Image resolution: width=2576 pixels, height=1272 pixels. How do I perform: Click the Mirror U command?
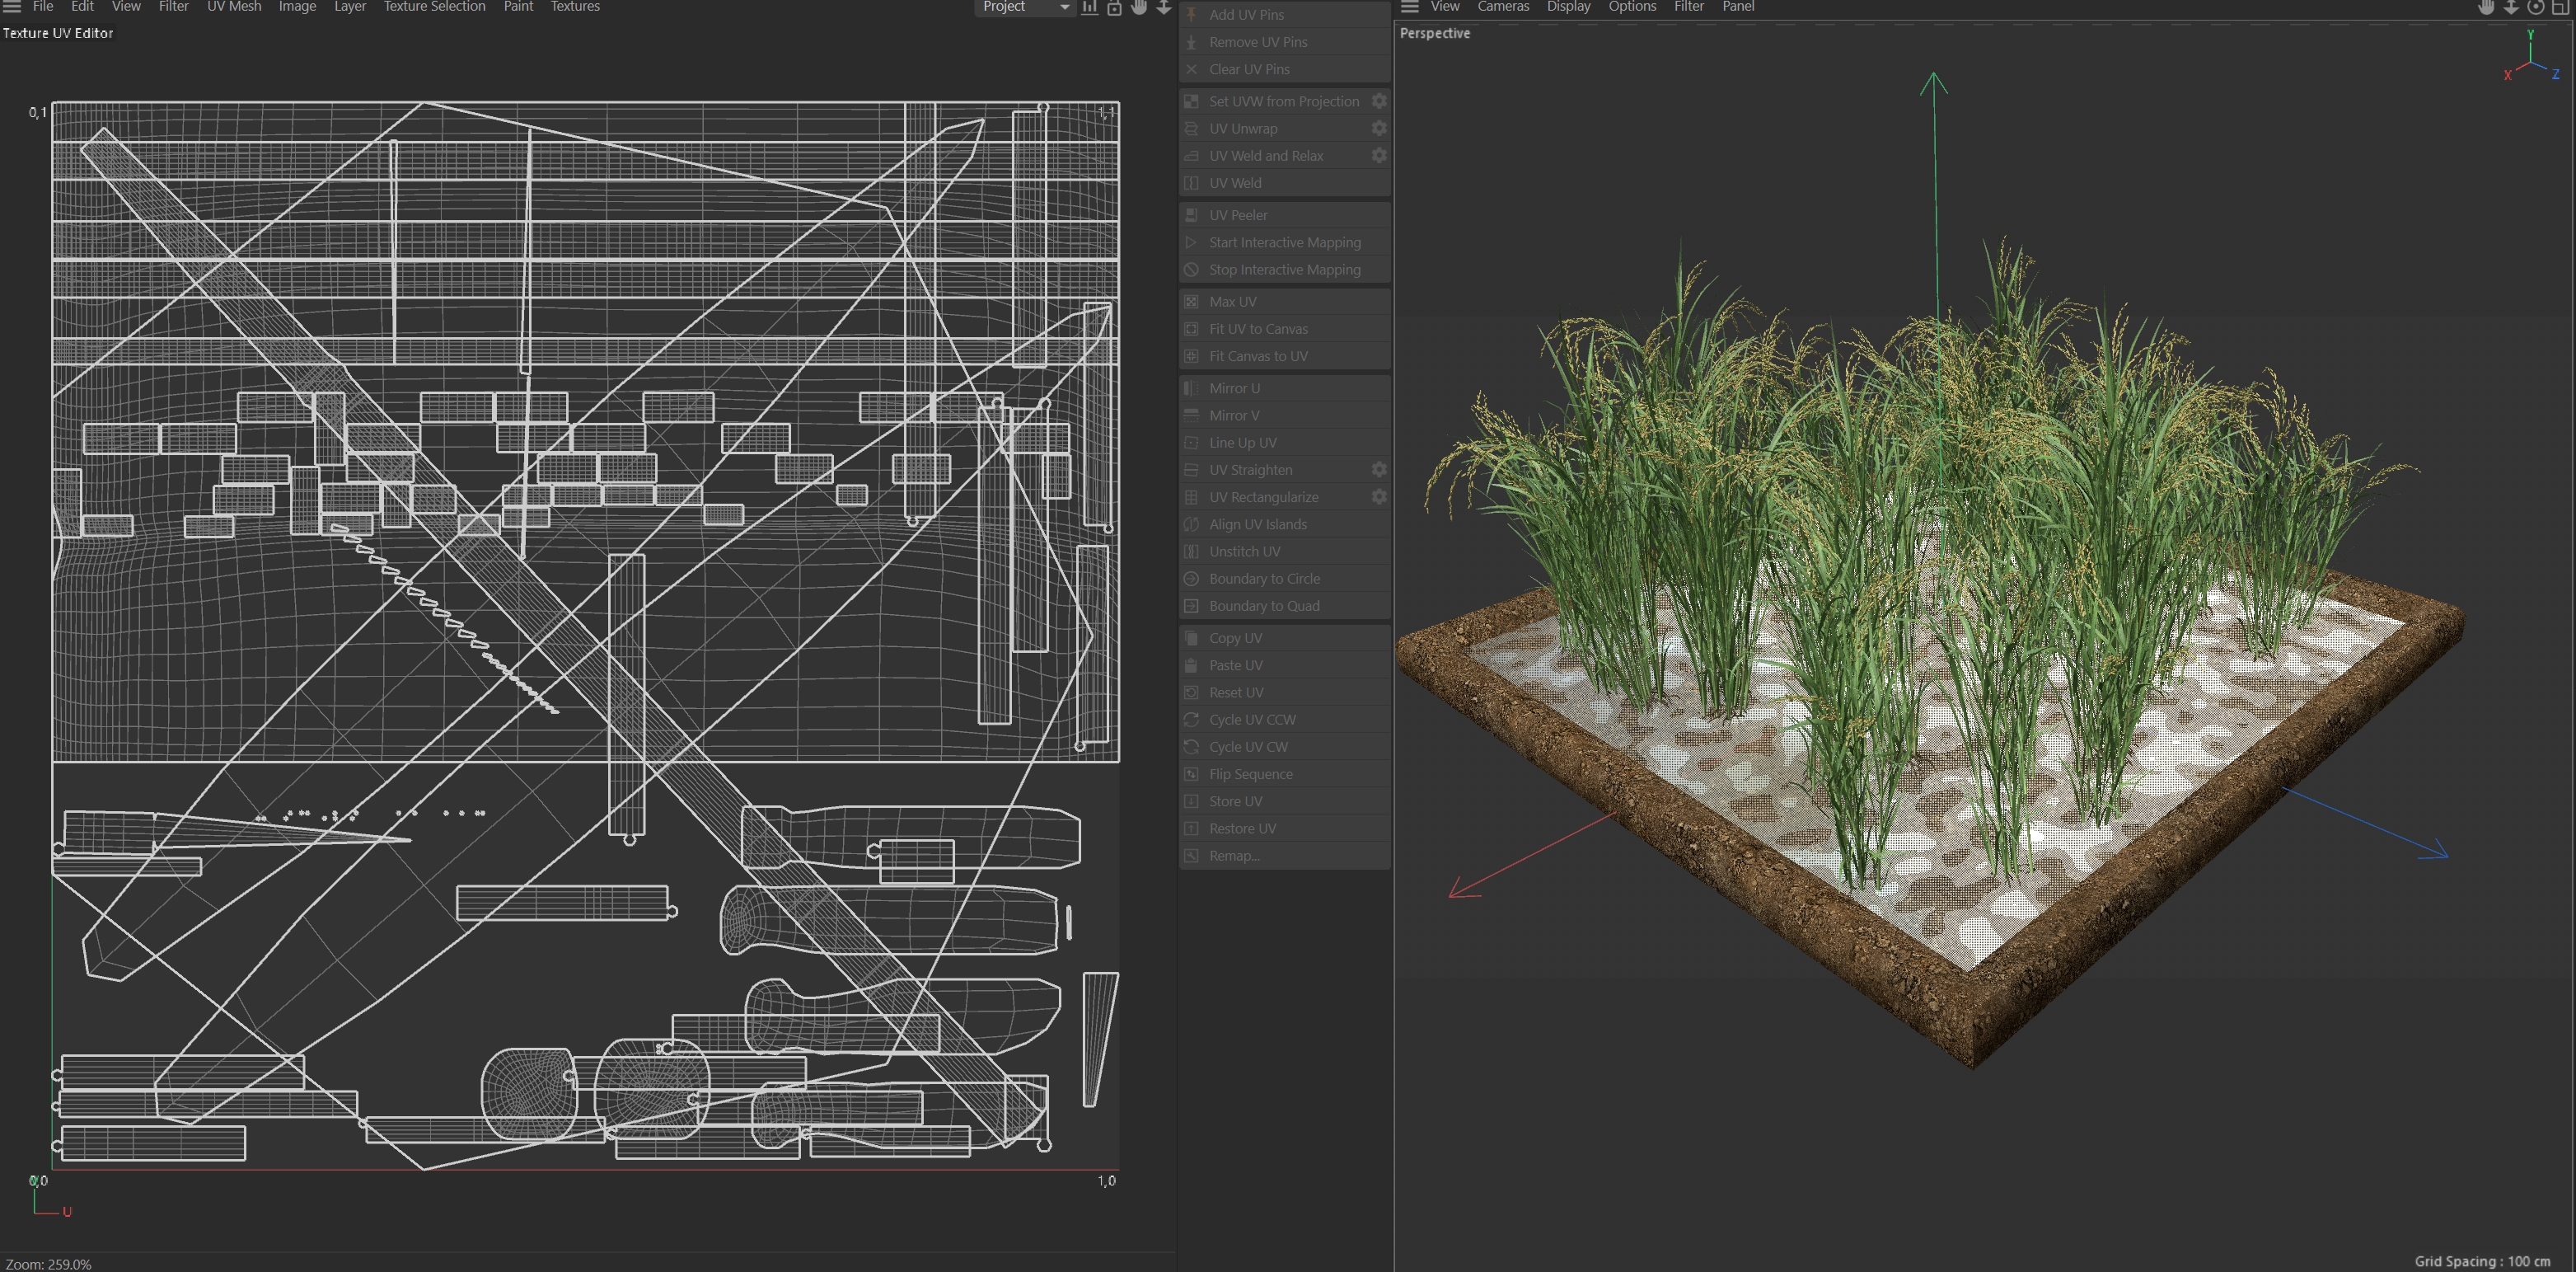1234,388
